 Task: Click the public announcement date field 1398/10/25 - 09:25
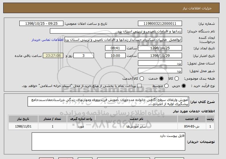(x=41, y=24)
